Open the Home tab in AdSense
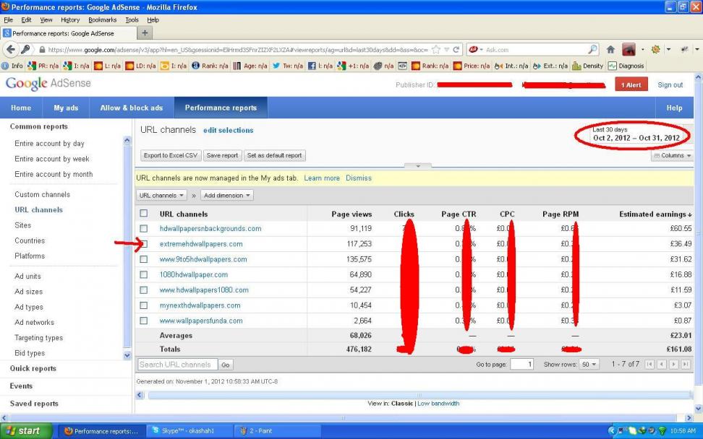 pyautogui.click(x=21, y=108)
